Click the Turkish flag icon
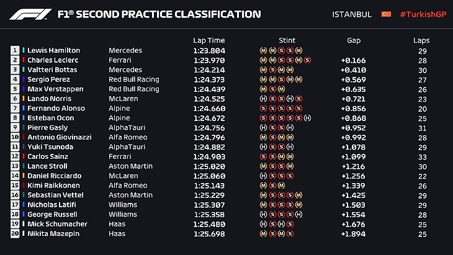This screenshot has width=453, height=255. (x=386, y=14)
